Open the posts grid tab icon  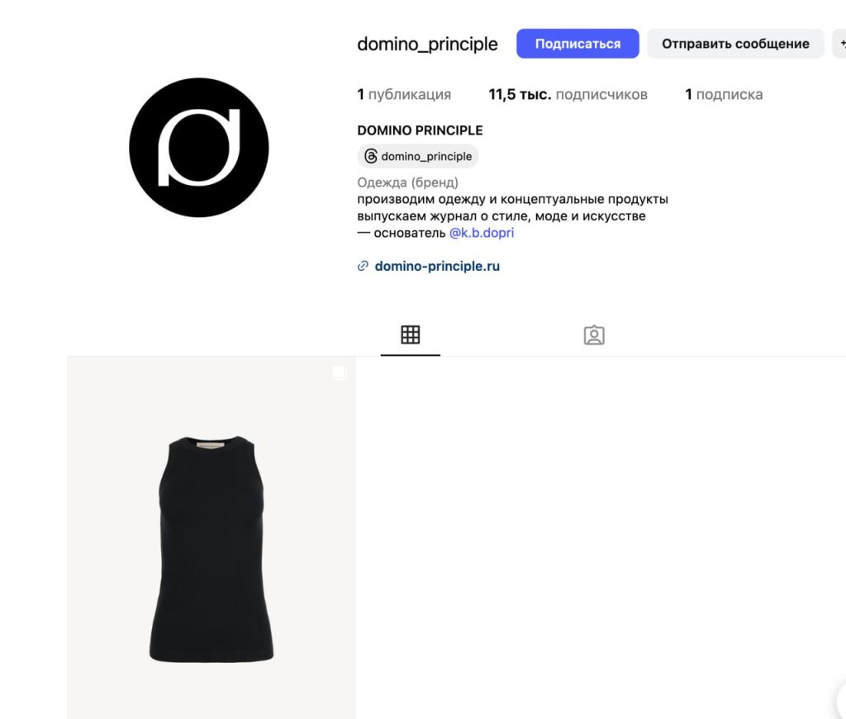(410, 334)
